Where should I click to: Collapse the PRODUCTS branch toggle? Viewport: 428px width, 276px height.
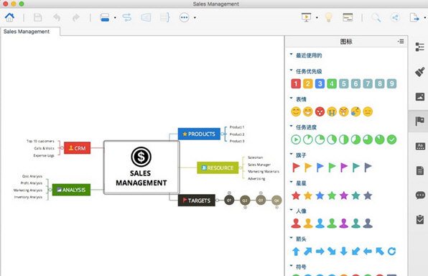223,134
